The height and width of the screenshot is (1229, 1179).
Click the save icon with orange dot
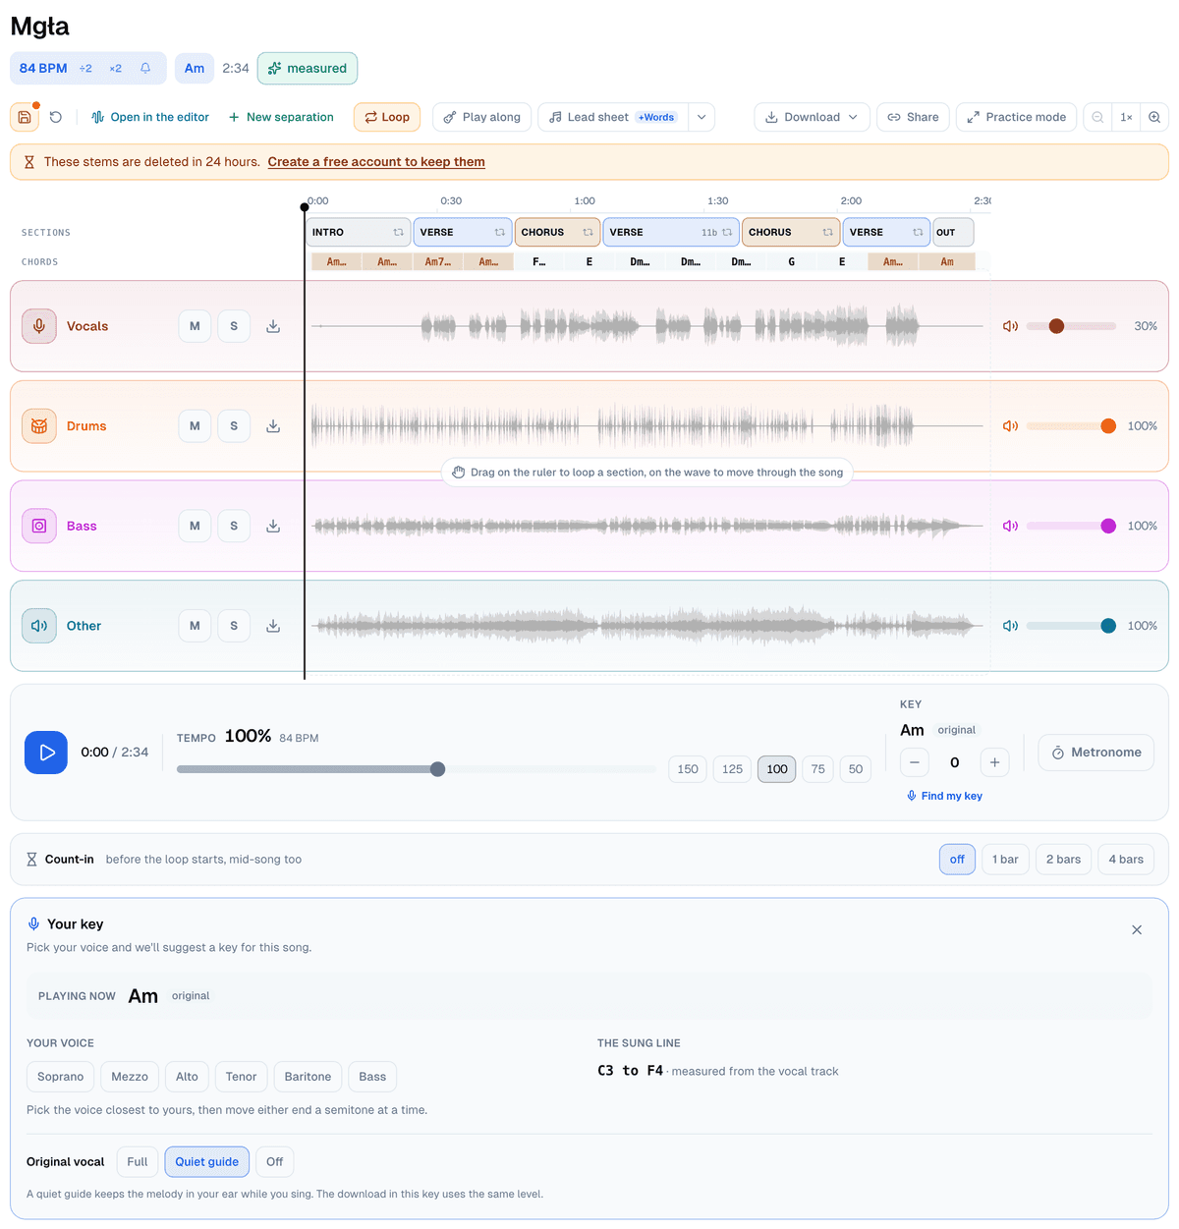coord(25,117)
